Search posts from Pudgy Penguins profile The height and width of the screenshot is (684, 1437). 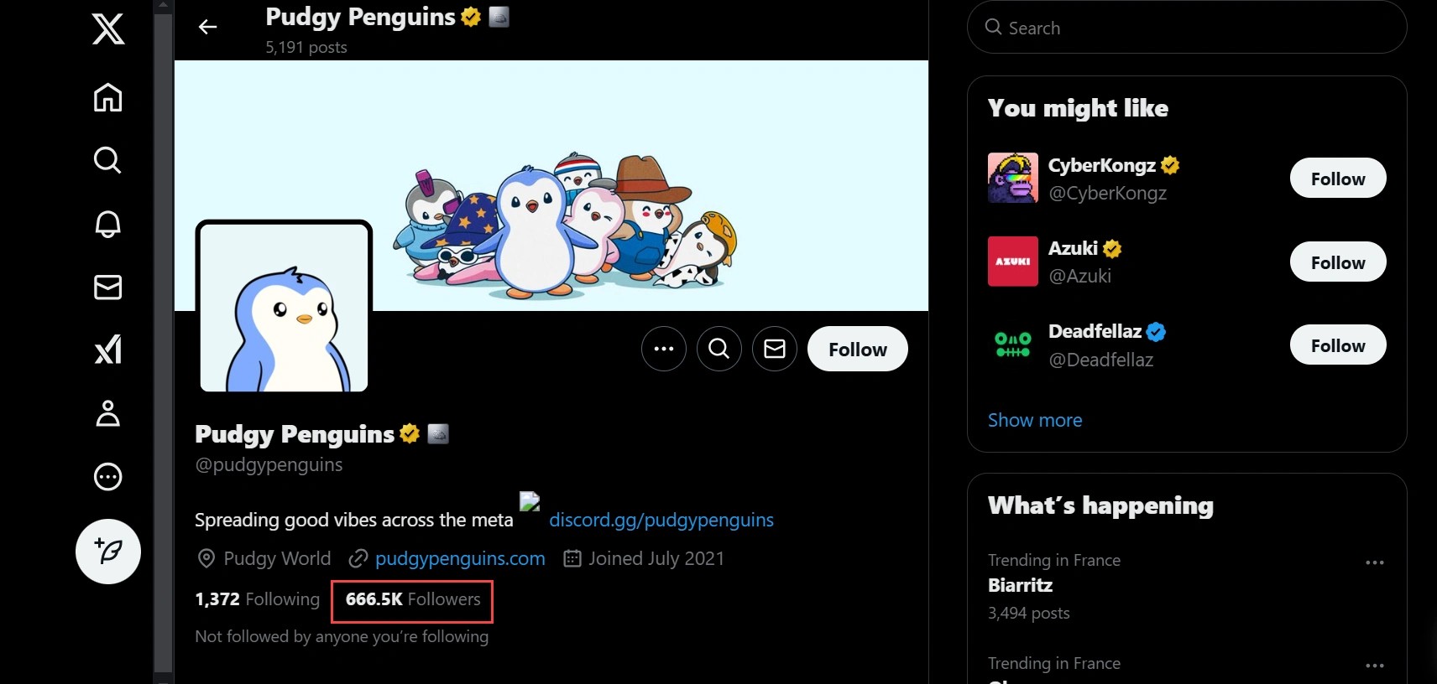[x=718, y=349]
